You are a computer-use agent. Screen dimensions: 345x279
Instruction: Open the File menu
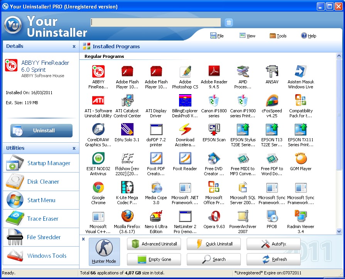pyautogui.click(x=217, y=36)
